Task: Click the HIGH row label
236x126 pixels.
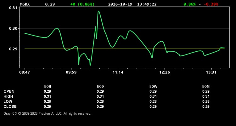Action: 8,96
